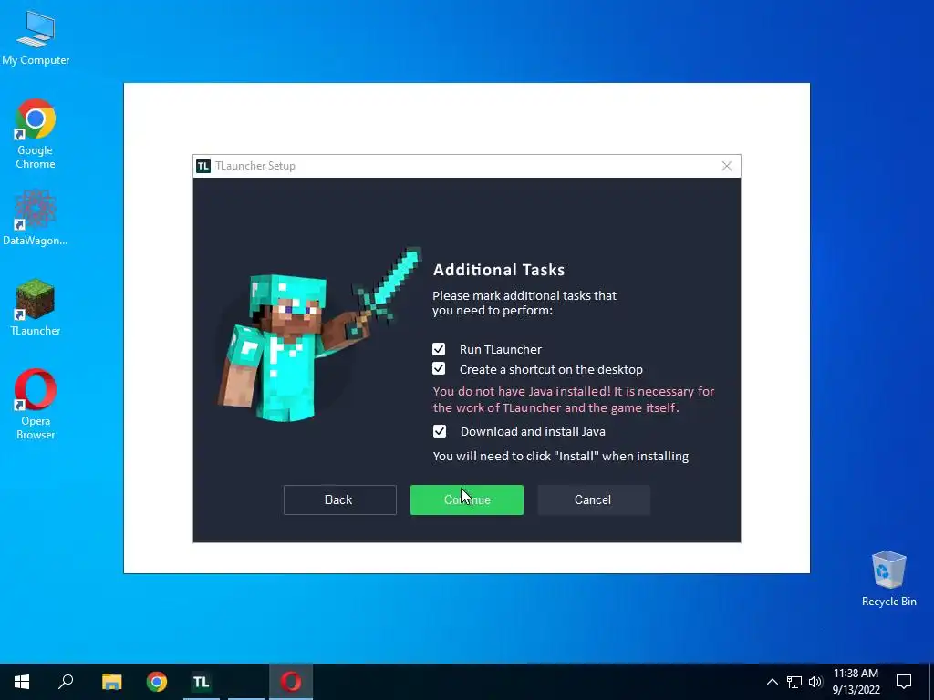The image size is (934, 700).
Task: Switch to Opera taskbar item
Action: (291, 682)
